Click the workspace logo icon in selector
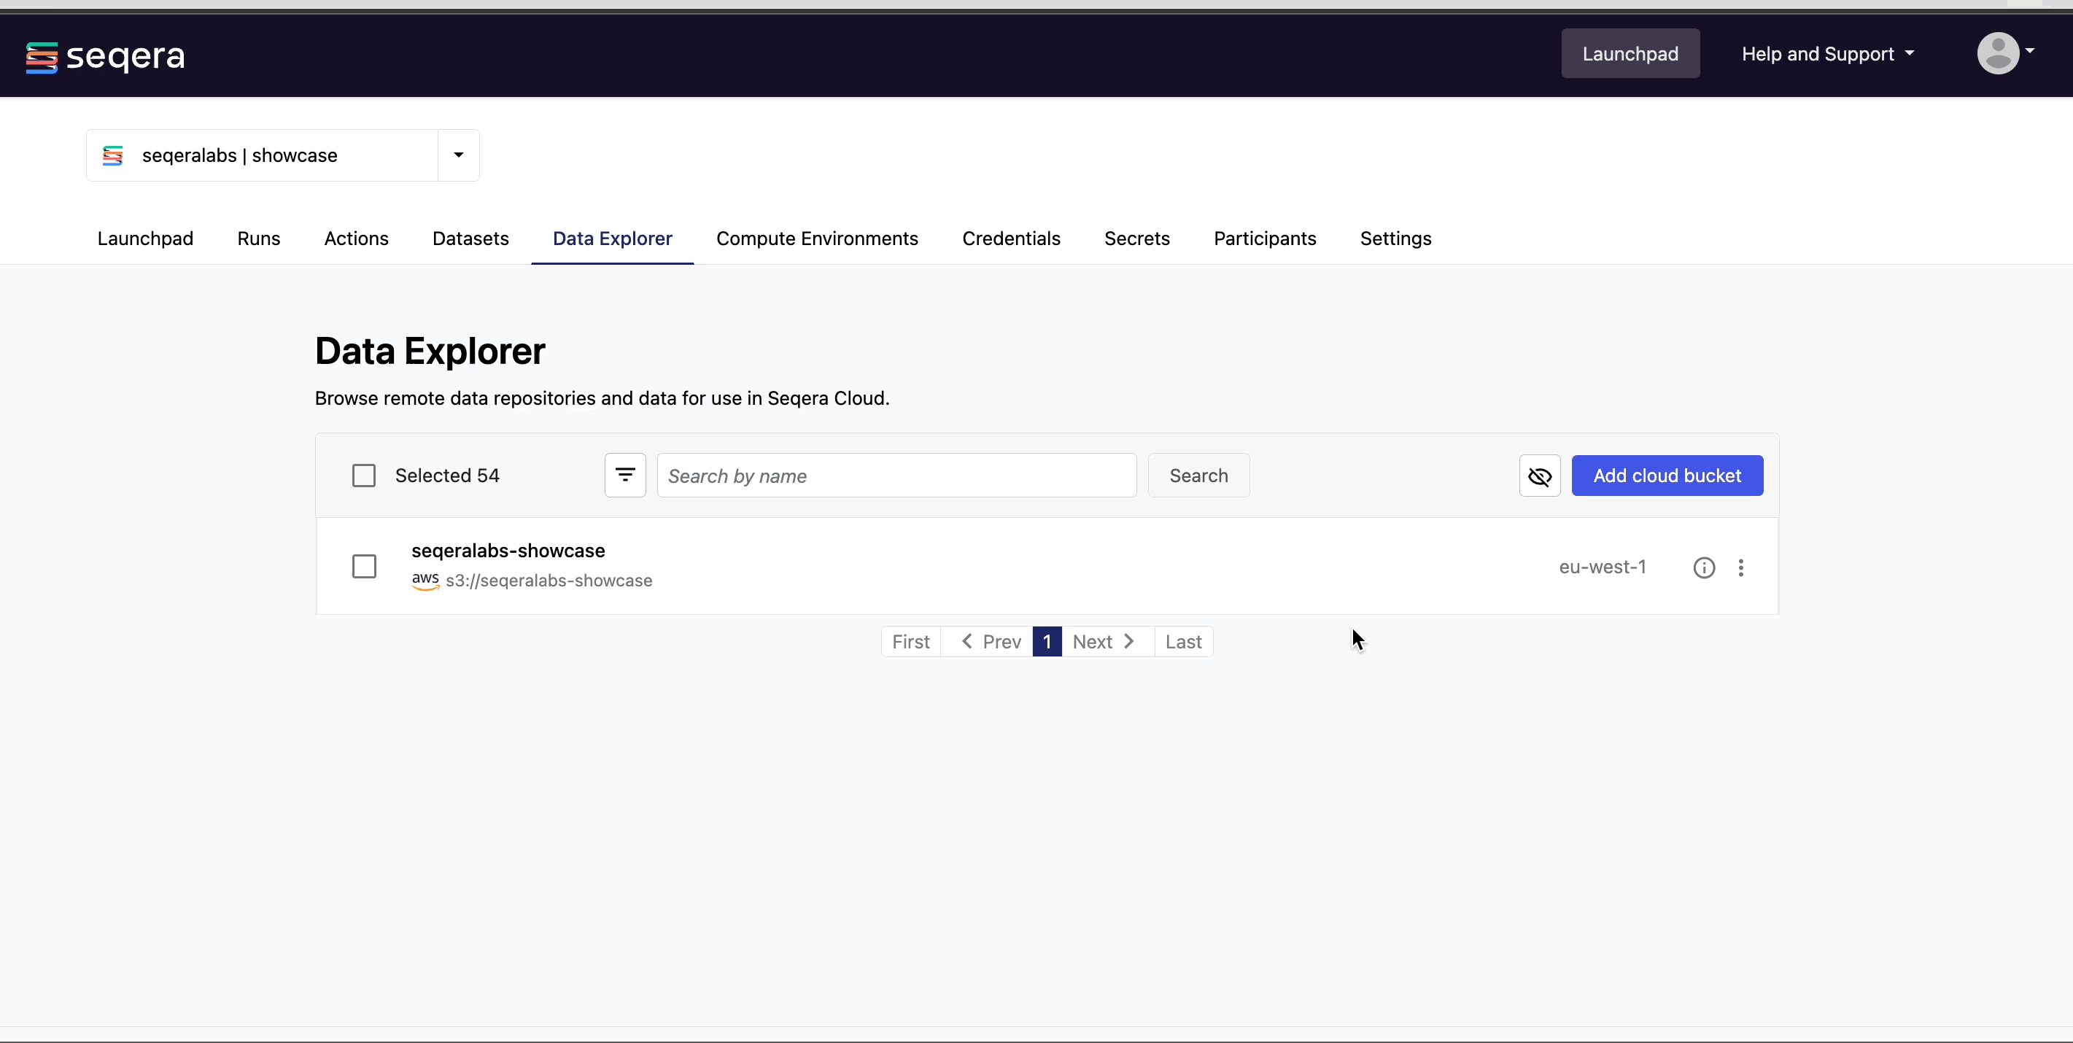The width and height of the screenshot is (2073, 1043). [x=112, y=155]
